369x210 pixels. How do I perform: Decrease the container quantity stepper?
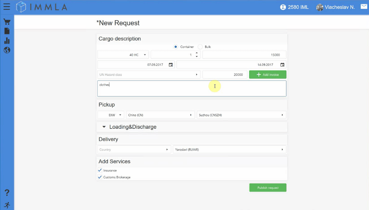[197, 57]
